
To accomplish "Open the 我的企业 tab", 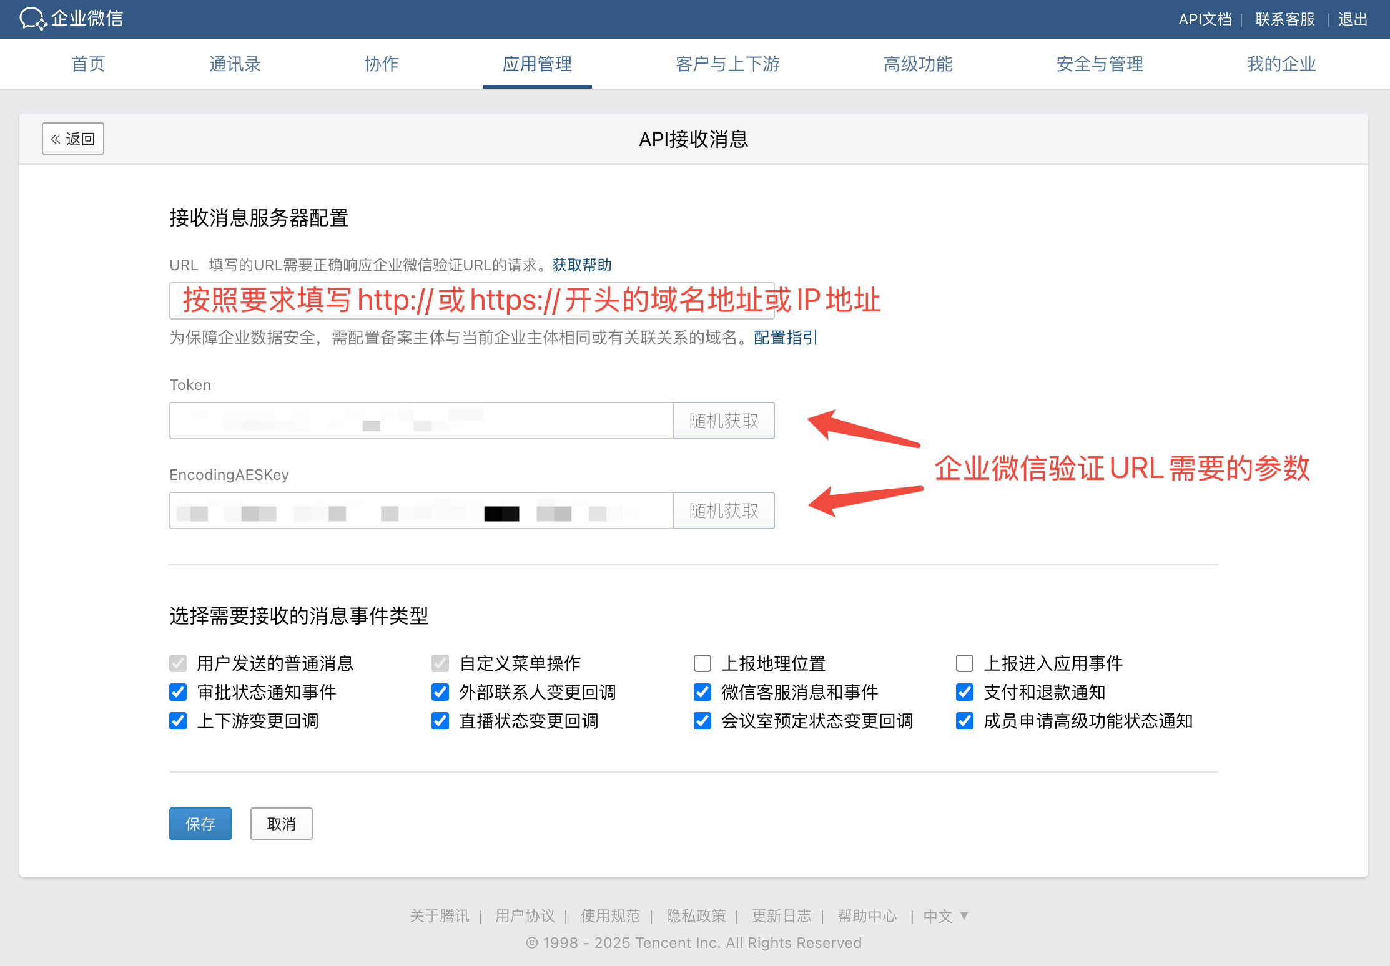I will point(1281,64).
